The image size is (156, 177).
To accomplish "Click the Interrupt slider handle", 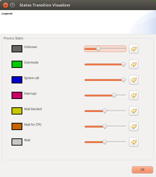I will click(114, 95).
